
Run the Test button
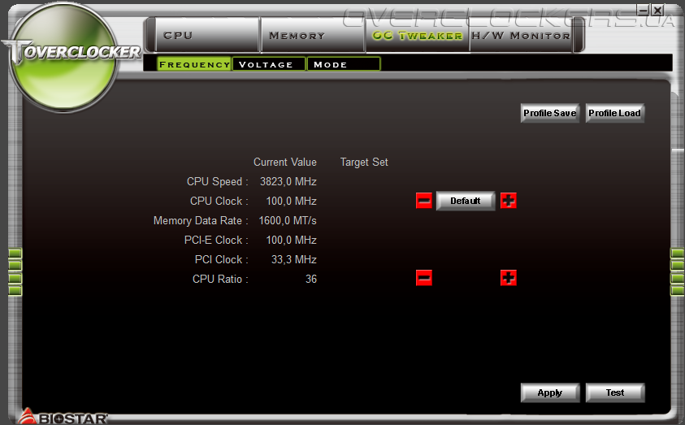tap(614, 392)
